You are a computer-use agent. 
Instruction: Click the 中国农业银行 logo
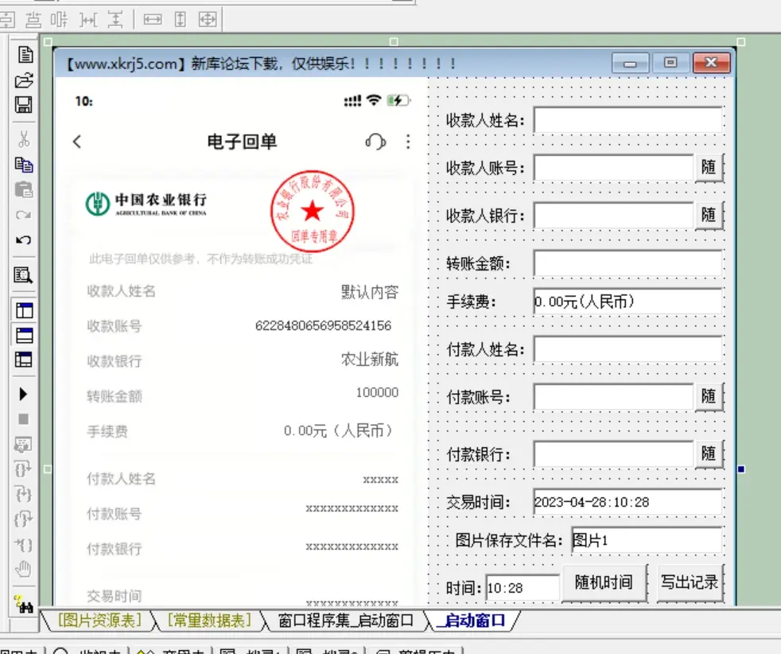point(146,204)
